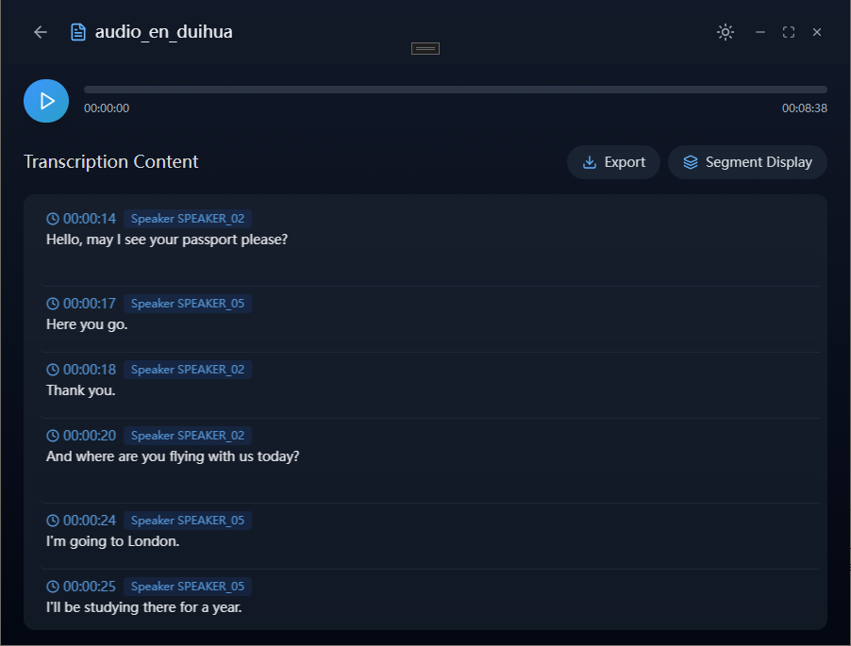Click the total duration 00:08:38

click(805, 108)
